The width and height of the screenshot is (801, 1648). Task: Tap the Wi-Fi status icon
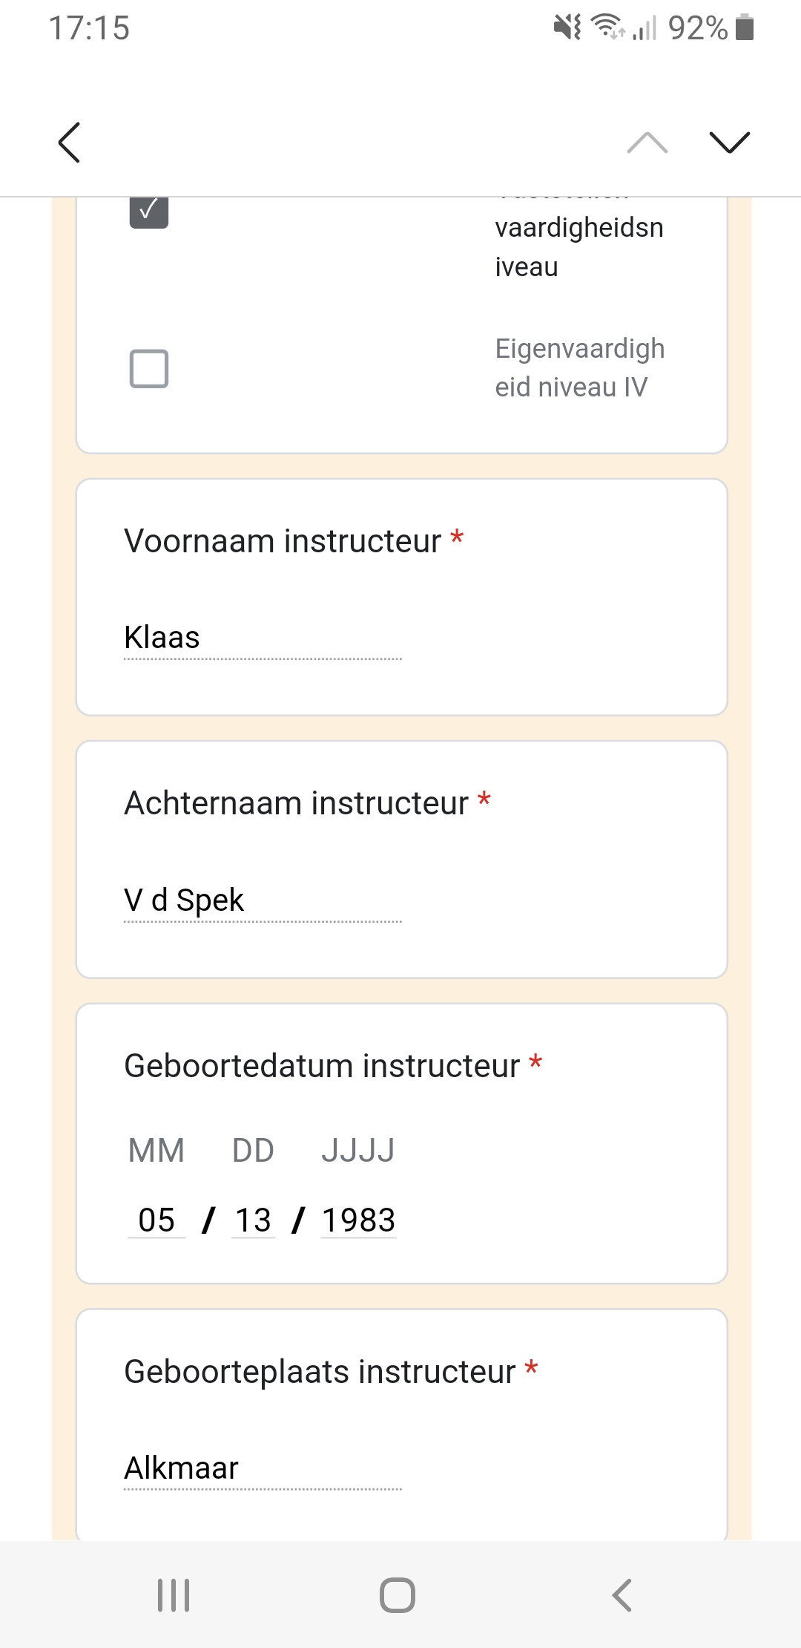[x=607, y=27]
